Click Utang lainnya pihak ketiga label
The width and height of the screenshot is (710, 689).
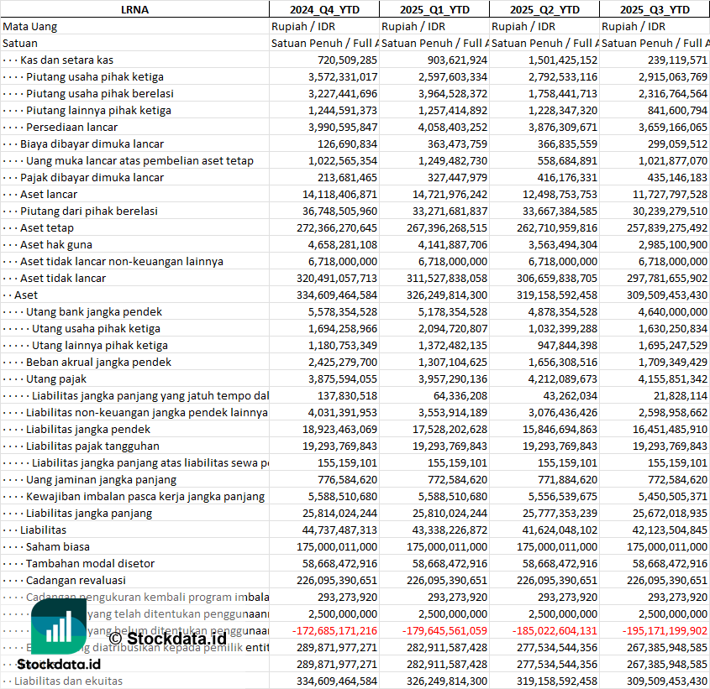100,344
